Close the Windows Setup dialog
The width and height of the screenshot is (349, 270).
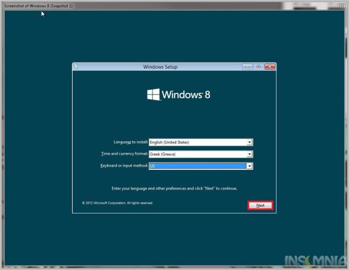pos(270,66)
